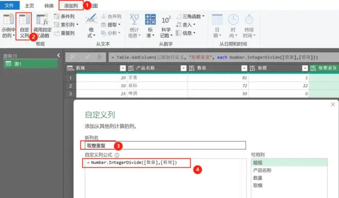
Task: Click the 调用自定义函数 icon
Action: 42,20
